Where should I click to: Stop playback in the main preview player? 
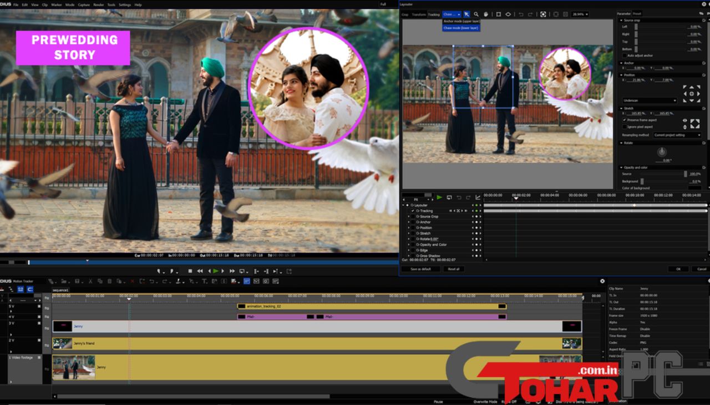pyautogui.click(x=190, y=271)
